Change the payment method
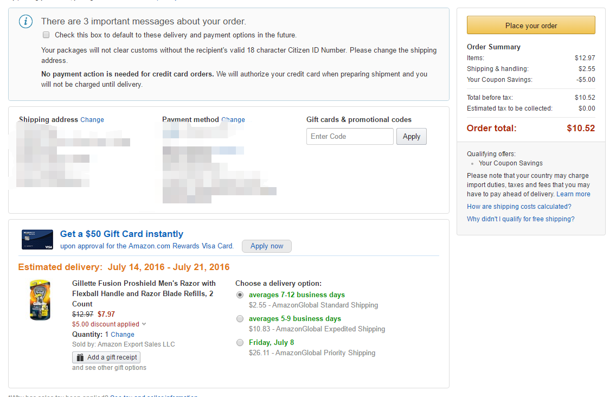The image size is (616, 397). pyautogui.click(x=233, y=120)
